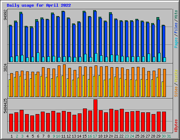Click the red KBytes bar for day 15
180x140 pixels.
click(85, 120)
